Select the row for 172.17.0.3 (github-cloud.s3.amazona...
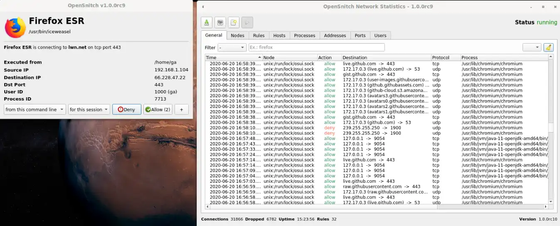Screen dimensions: 560x226 377,90
